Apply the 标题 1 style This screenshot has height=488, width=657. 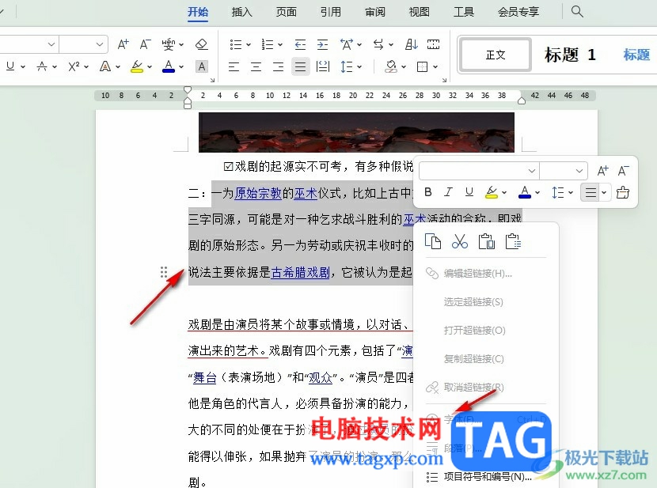click(x=570, y=55)
